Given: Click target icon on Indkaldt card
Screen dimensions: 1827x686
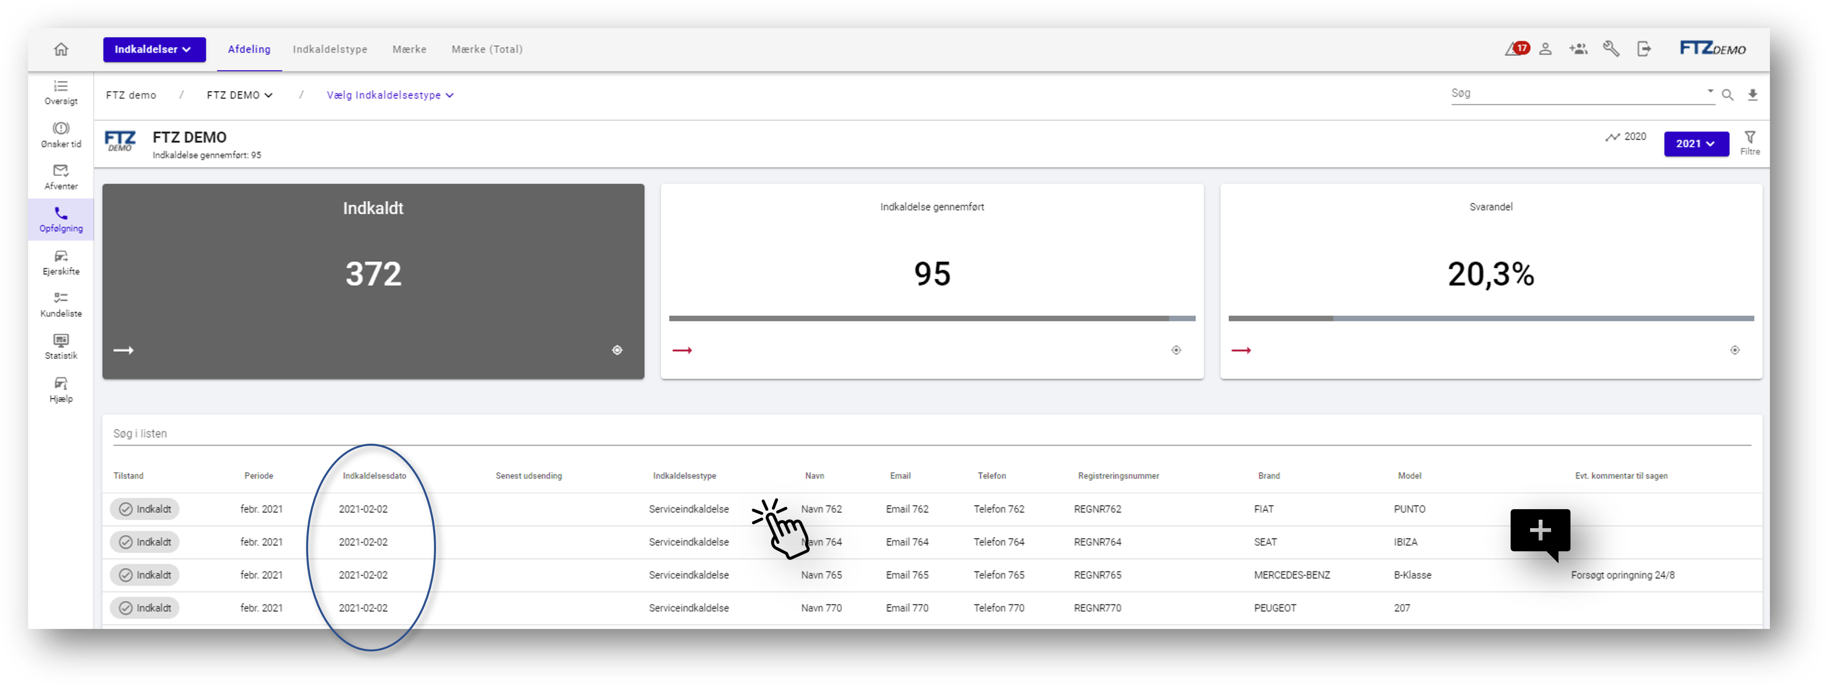Looking at the screenshot, I should 617,350.
